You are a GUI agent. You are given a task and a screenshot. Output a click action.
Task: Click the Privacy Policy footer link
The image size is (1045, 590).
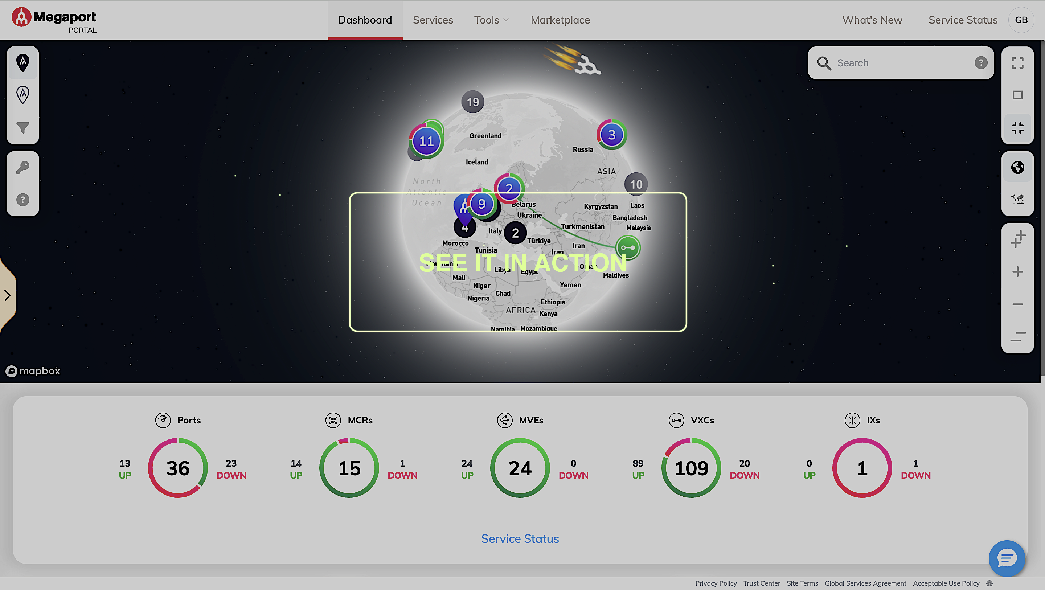coord(716,583)
